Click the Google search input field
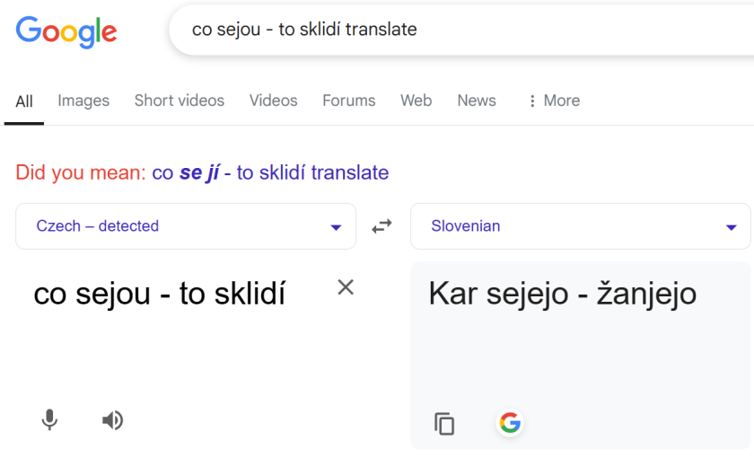The width and height of the screenshot is (754, 467). pyautogui.click(x=449, y=30)
